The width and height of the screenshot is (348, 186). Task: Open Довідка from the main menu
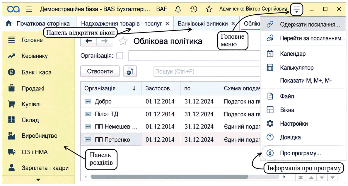pyautogui.click(x=303, y=137)
